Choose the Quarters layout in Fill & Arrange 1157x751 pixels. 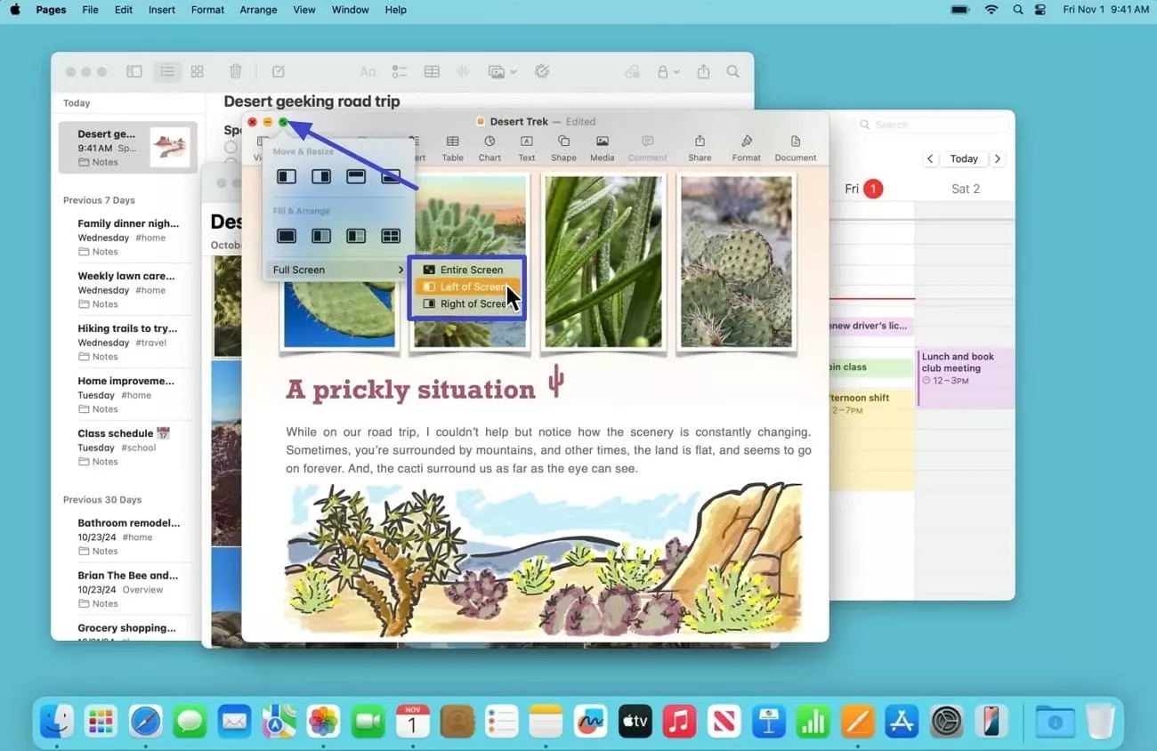pyautogui.click(x=391, y=236)
